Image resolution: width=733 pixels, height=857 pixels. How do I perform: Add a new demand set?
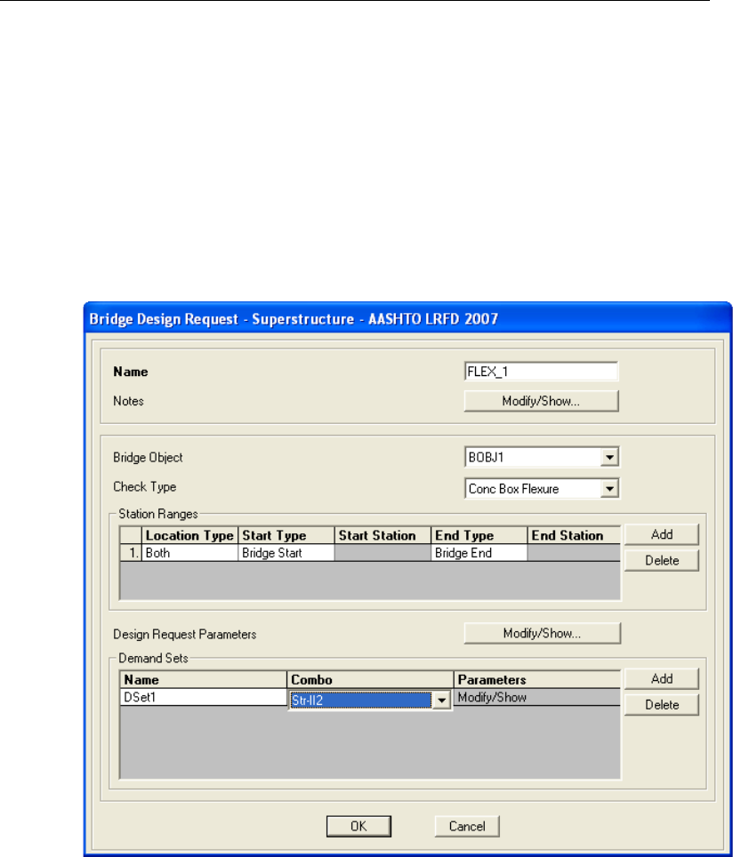(x=661, y=679)
